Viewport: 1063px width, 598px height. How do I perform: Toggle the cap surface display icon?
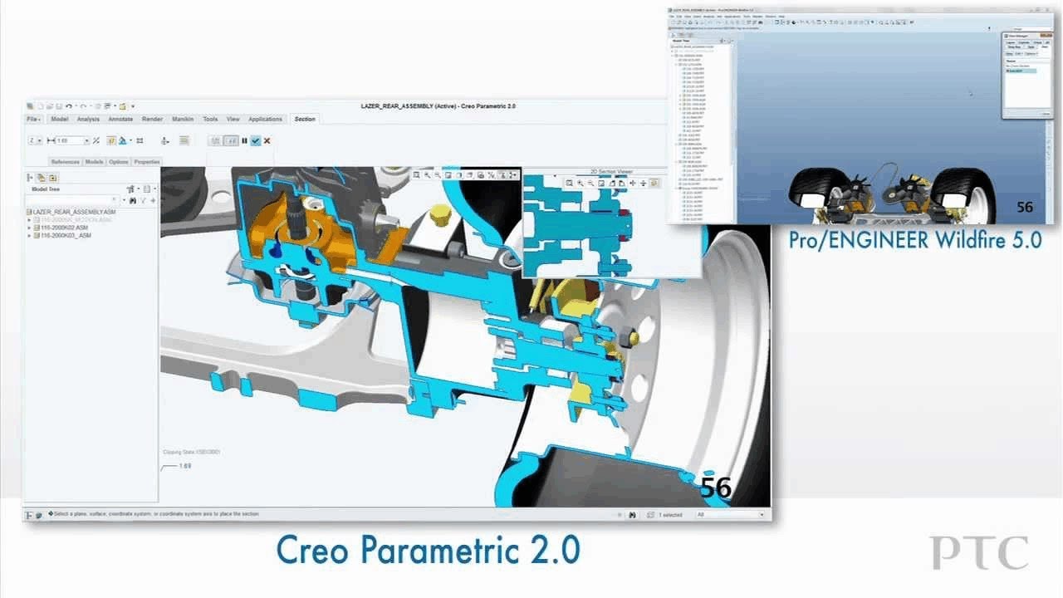click(x=111, y=140)
